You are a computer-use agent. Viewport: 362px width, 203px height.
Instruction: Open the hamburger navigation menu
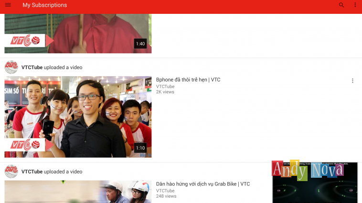[8, 5]
